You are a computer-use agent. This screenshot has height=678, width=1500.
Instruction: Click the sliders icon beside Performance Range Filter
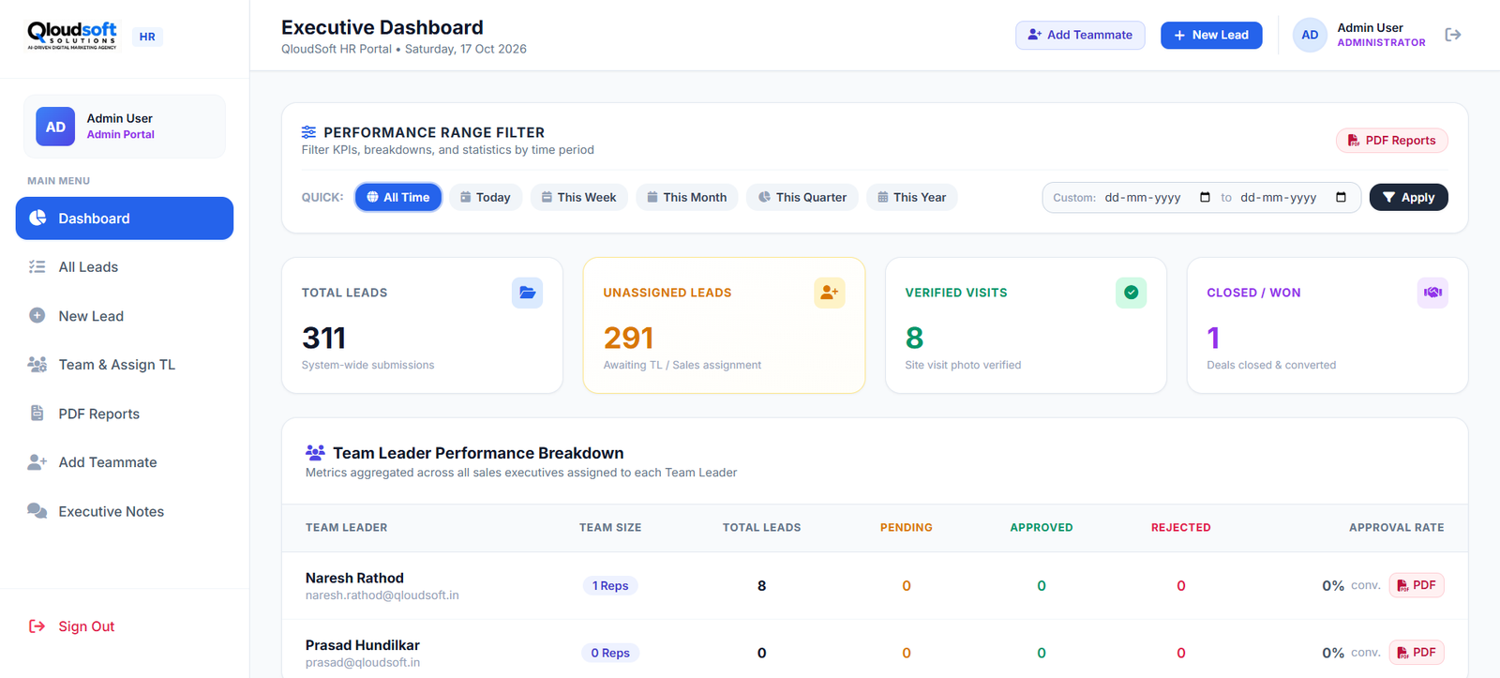[x=308, y=132]
